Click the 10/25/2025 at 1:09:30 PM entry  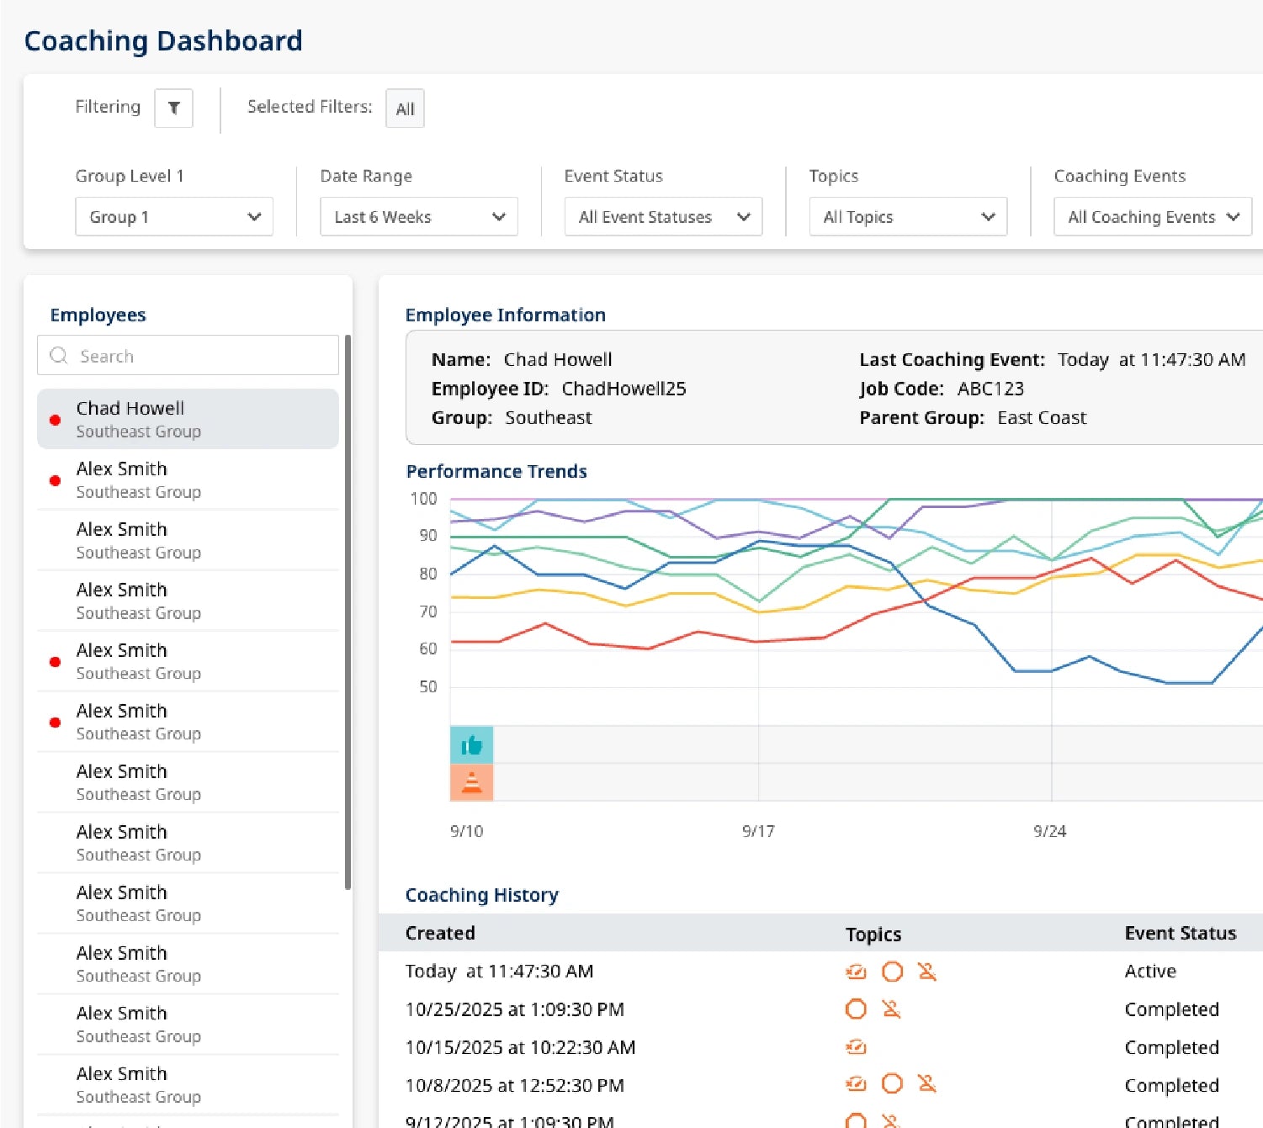[515, 1009]
